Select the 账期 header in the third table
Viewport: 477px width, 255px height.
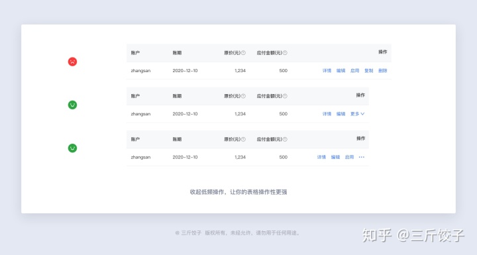click(177, 139)
